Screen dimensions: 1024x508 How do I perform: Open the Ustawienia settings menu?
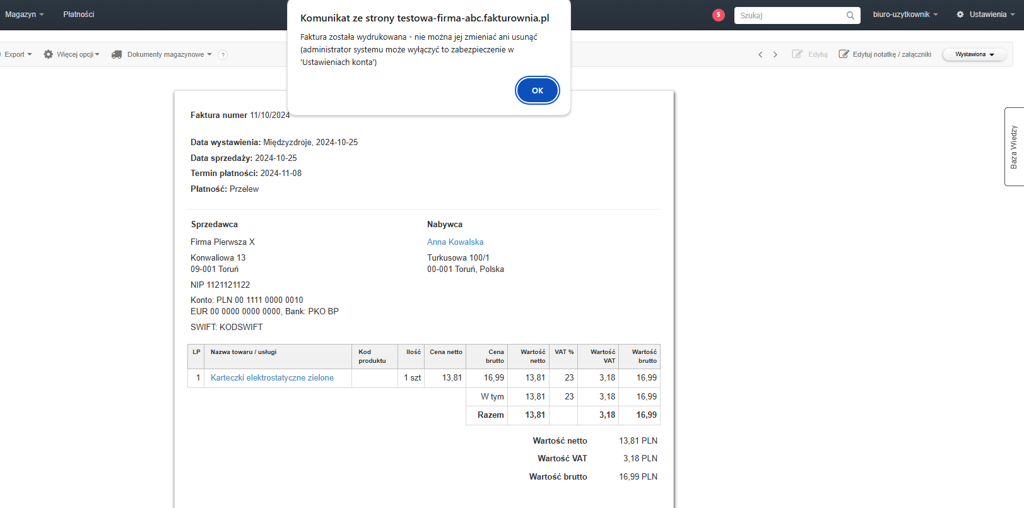985,15
